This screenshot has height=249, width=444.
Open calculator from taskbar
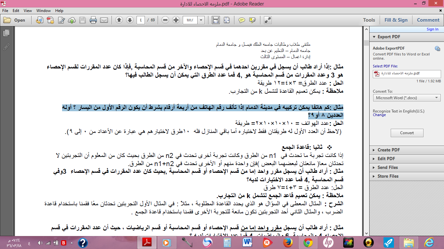[x=227, y=242]
